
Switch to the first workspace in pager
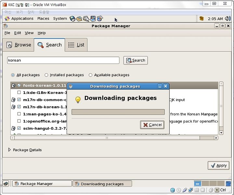[x=198, y=184]
